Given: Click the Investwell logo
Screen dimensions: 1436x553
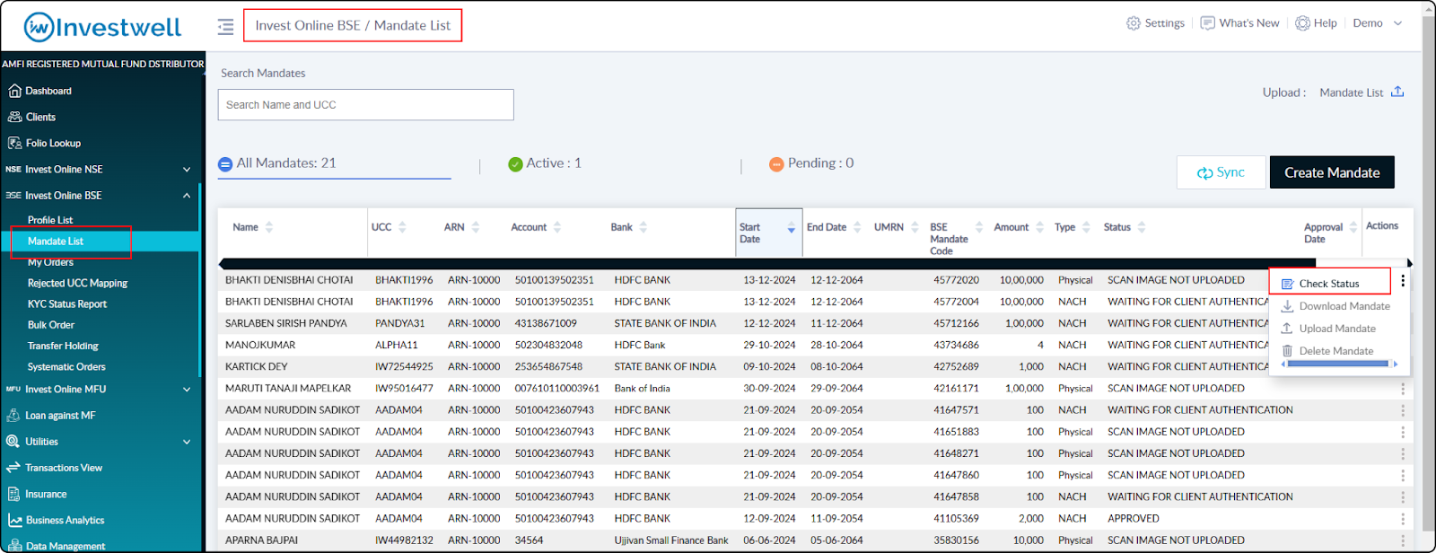Looking at the screenshot, I should (103, 27).
